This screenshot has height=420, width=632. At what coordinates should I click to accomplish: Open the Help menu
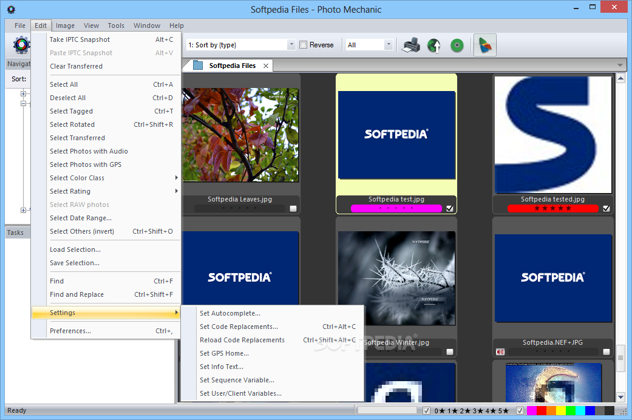click(177, 25)
